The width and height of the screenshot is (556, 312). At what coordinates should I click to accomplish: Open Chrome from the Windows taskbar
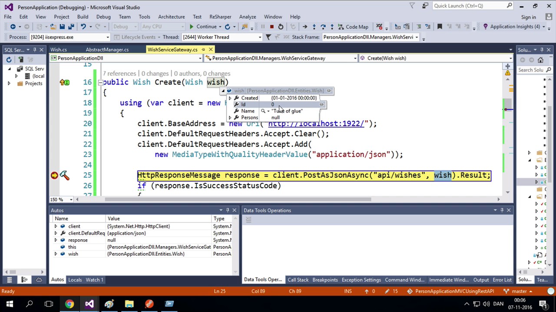(x=69, y=304)
